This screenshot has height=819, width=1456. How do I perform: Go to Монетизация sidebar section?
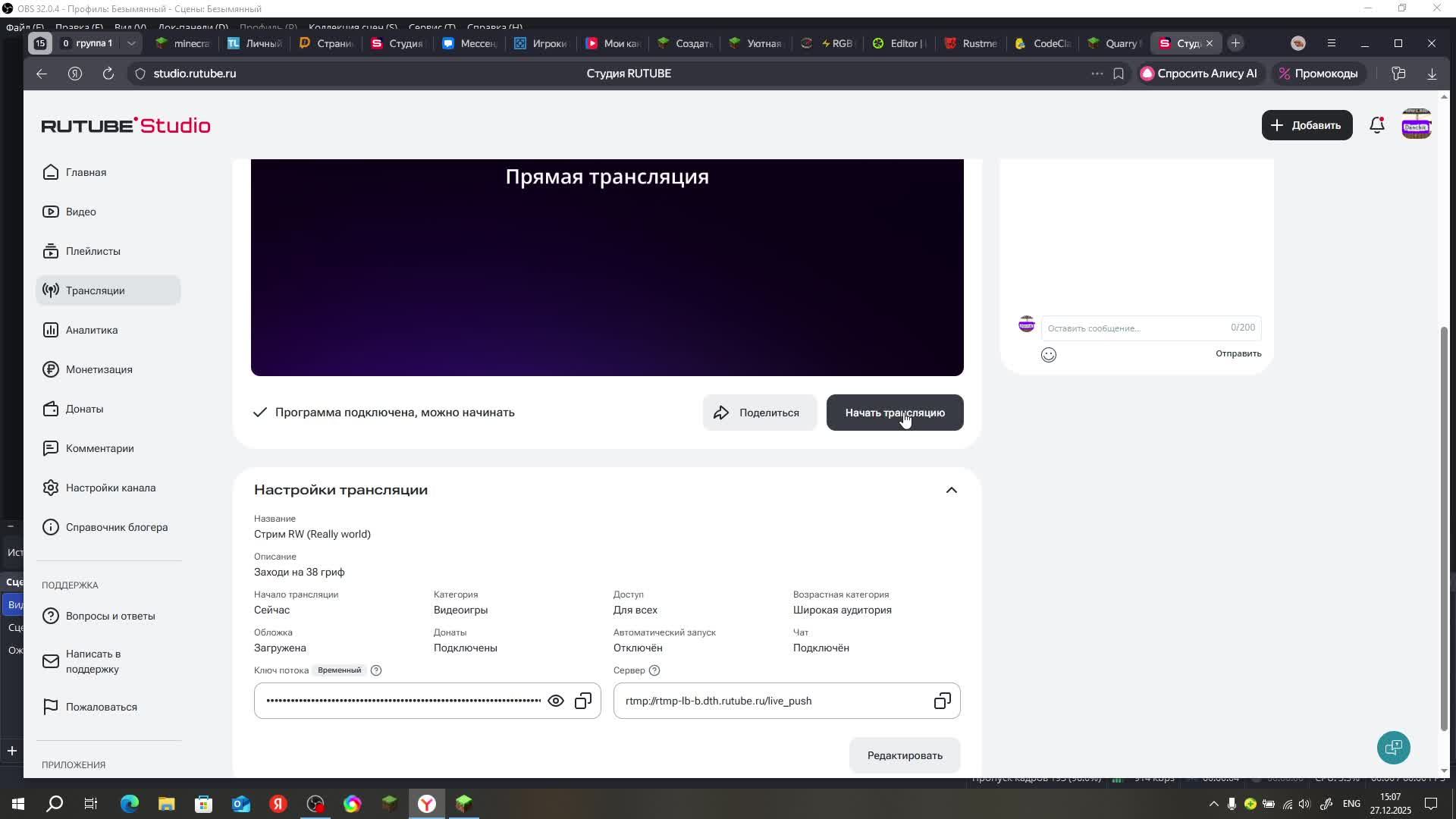[99, 369]
